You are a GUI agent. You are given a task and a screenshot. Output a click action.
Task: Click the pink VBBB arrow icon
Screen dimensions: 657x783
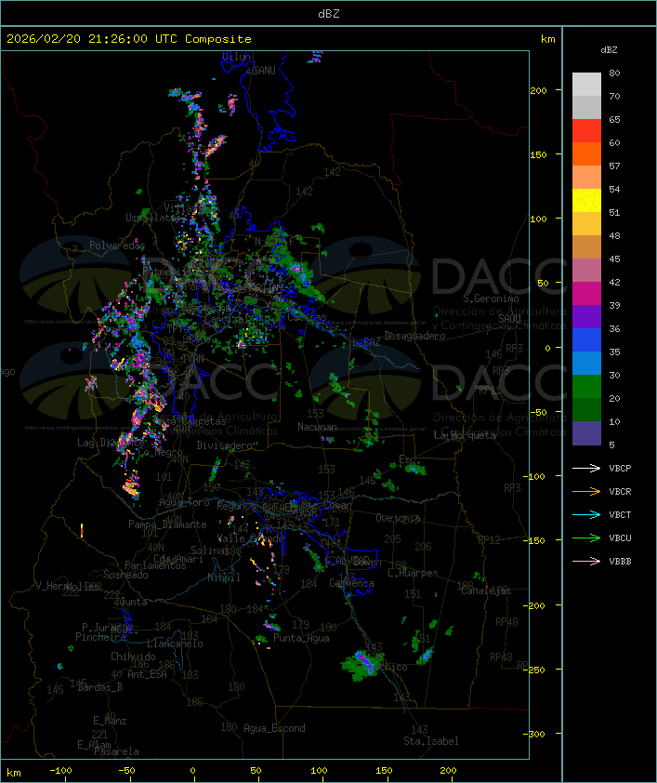(x=586, y=561)
